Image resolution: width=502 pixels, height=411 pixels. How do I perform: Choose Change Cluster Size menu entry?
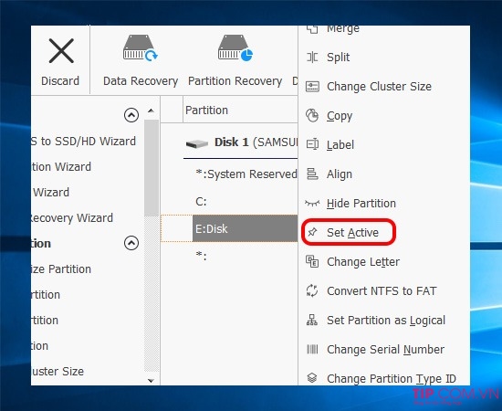380,87
